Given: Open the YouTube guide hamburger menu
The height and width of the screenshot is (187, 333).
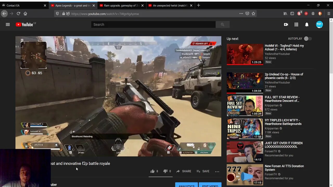Looking at the screenshot, I should pos(8,24).
